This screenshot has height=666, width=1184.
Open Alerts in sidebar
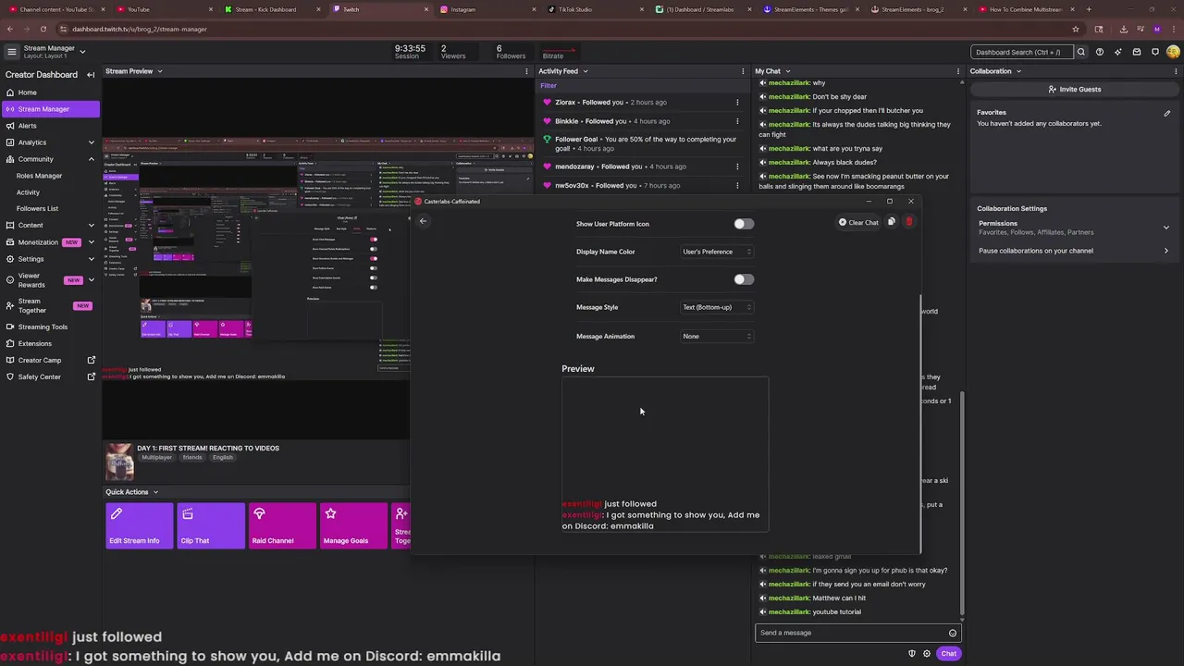pyautogui.click(x=50, y=126)
